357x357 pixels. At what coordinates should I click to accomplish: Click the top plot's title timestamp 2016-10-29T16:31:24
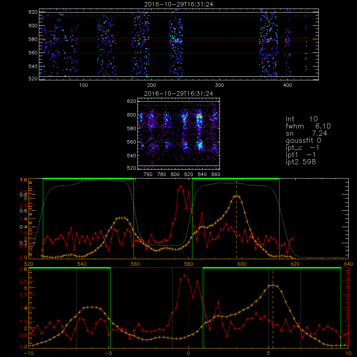[179, 4]
